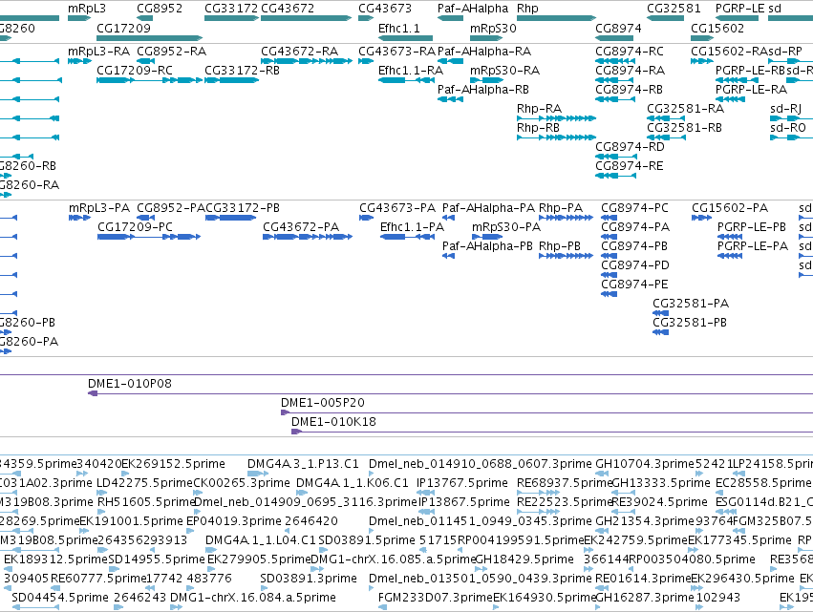The height and width of the screenshot is (612, 813).
Task: Select the CG8952 gene label
Action: 160,9
